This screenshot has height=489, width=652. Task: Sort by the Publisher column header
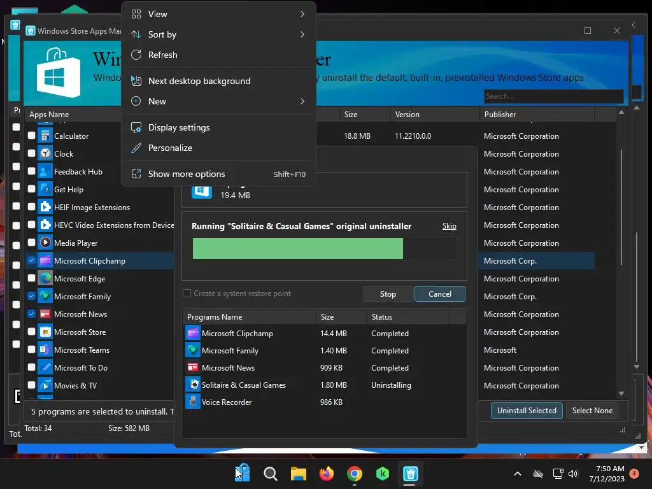[x=536, y=115]
